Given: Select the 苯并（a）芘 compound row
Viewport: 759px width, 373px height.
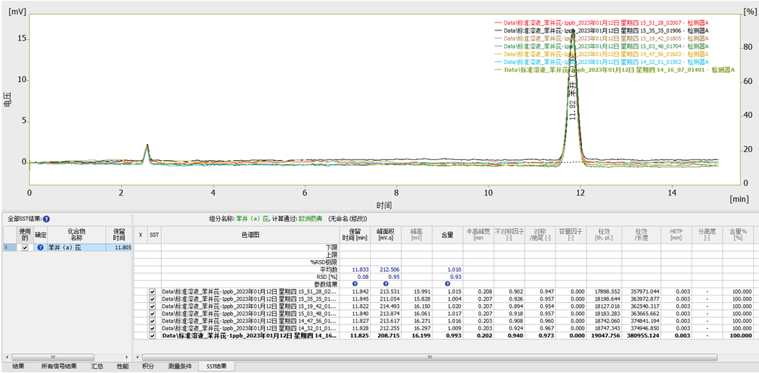Looking at the screenshot, I should click(x=67, y=248).
